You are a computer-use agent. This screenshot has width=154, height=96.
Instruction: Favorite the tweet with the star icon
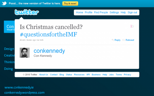[x=133, y=26]
